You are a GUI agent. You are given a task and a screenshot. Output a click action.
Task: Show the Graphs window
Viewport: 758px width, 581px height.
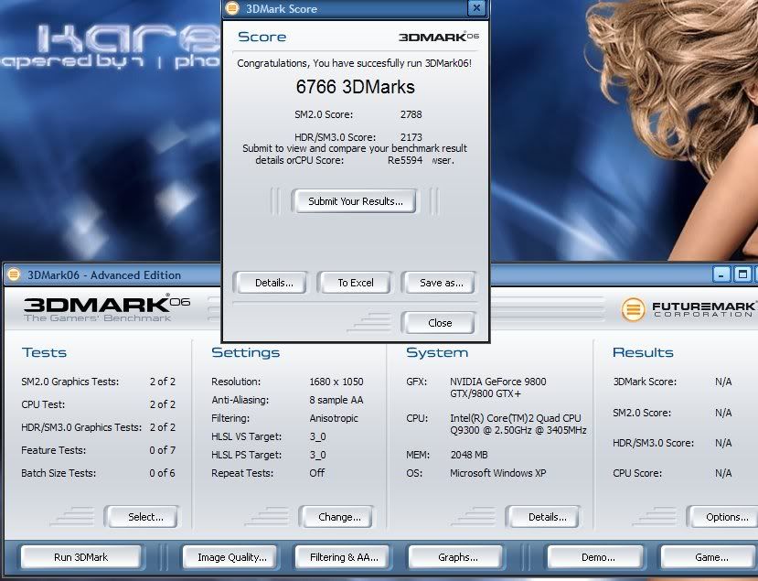point(457,557)
